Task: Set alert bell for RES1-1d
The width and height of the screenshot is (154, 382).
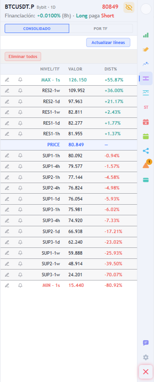Action: point(20,123)
